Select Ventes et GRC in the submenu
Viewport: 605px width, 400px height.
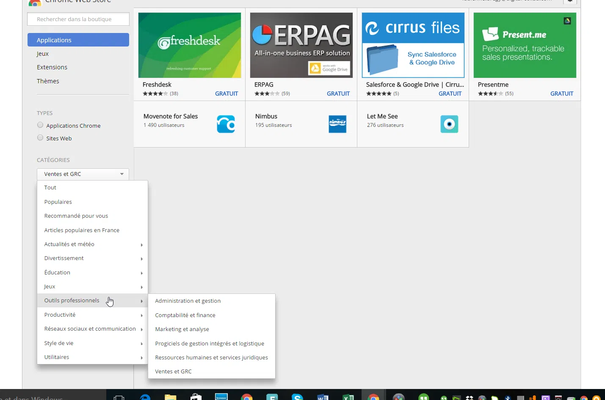[x=212, y=372]
